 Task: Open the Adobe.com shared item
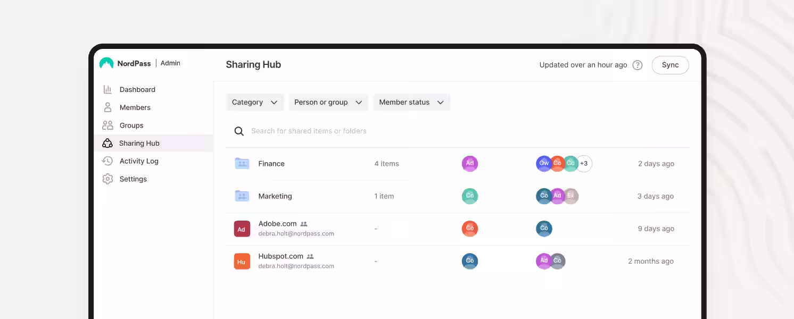pyautogui.click(x=277, y=224)
